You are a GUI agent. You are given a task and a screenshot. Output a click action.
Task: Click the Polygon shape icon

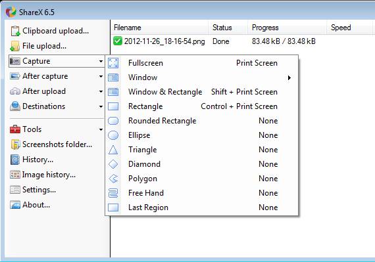[x=113, y=179]
